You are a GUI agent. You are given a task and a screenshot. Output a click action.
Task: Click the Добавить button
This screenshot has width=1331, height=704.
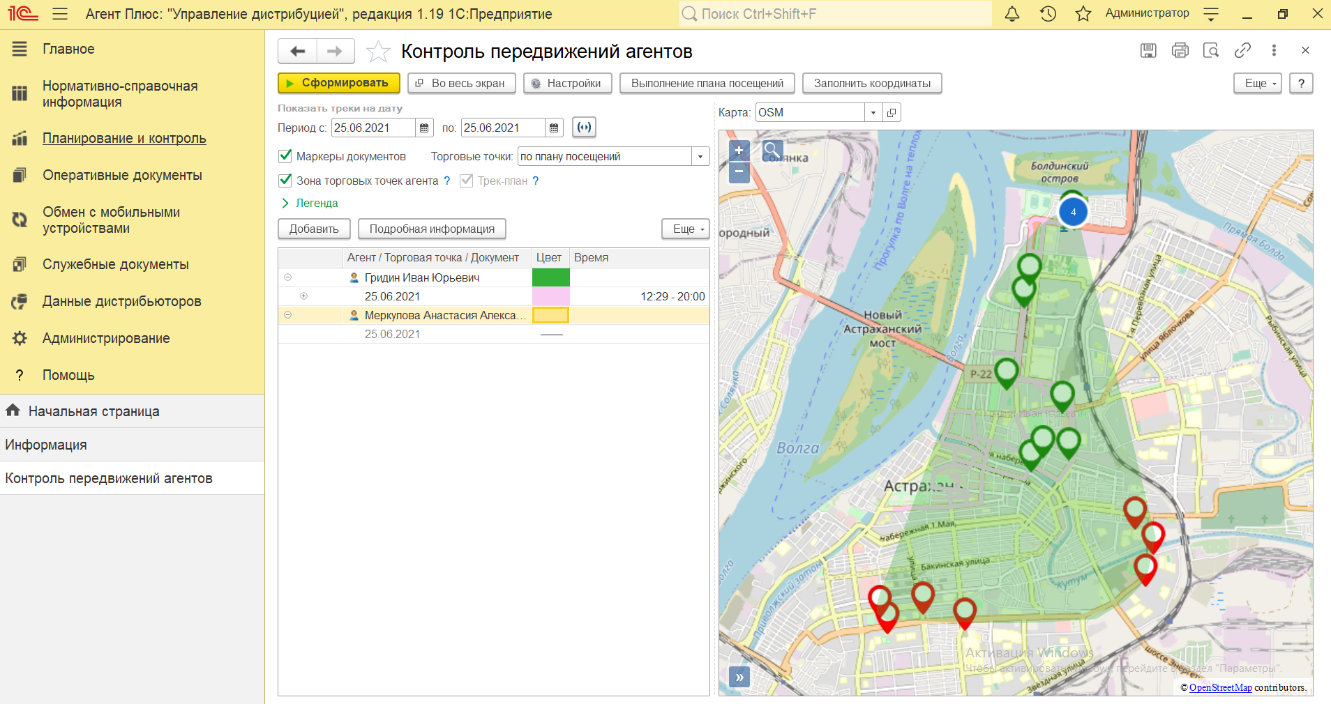click(314, 229)
